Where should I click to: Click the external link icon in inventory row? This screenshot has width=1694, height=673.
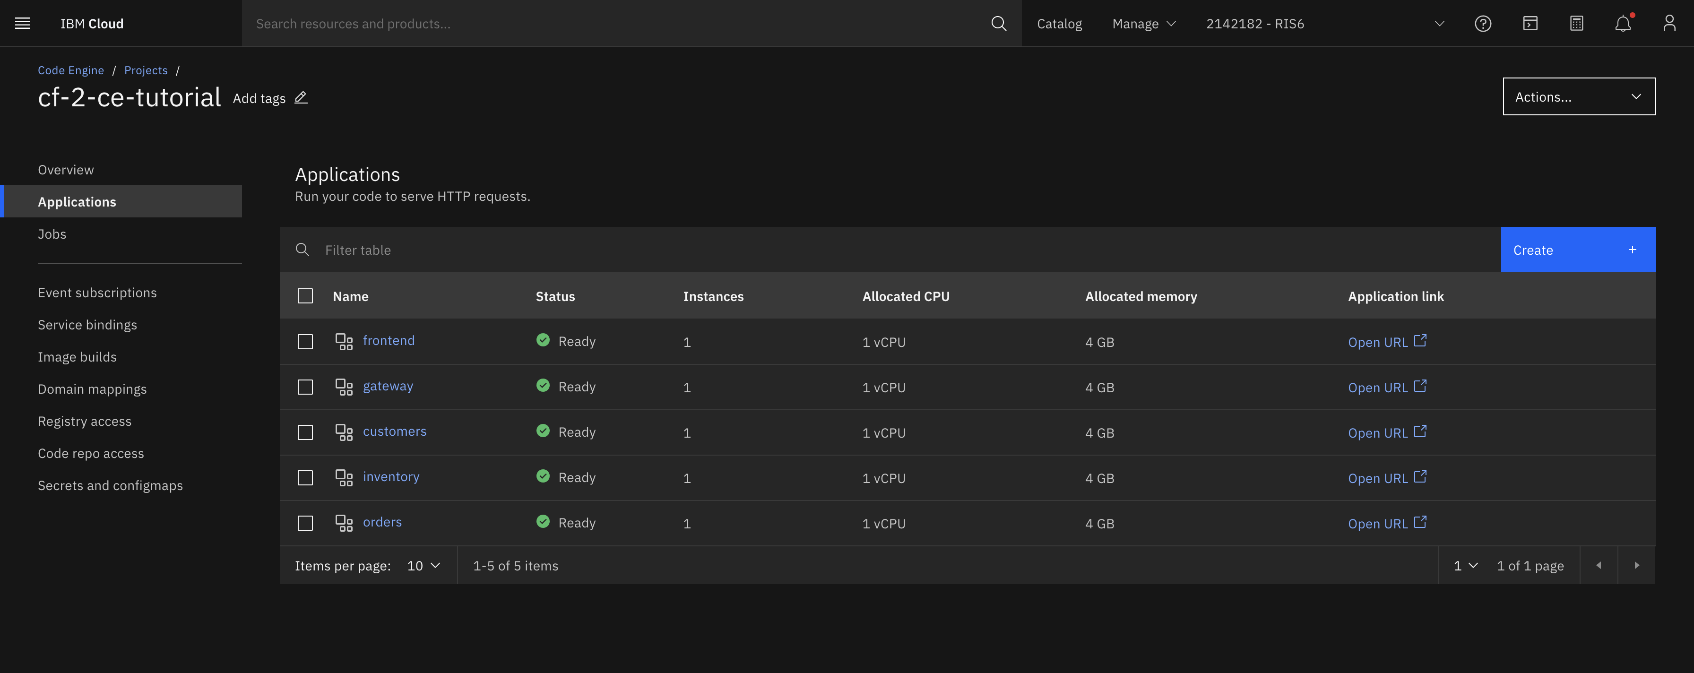(x=1420, y=476)
